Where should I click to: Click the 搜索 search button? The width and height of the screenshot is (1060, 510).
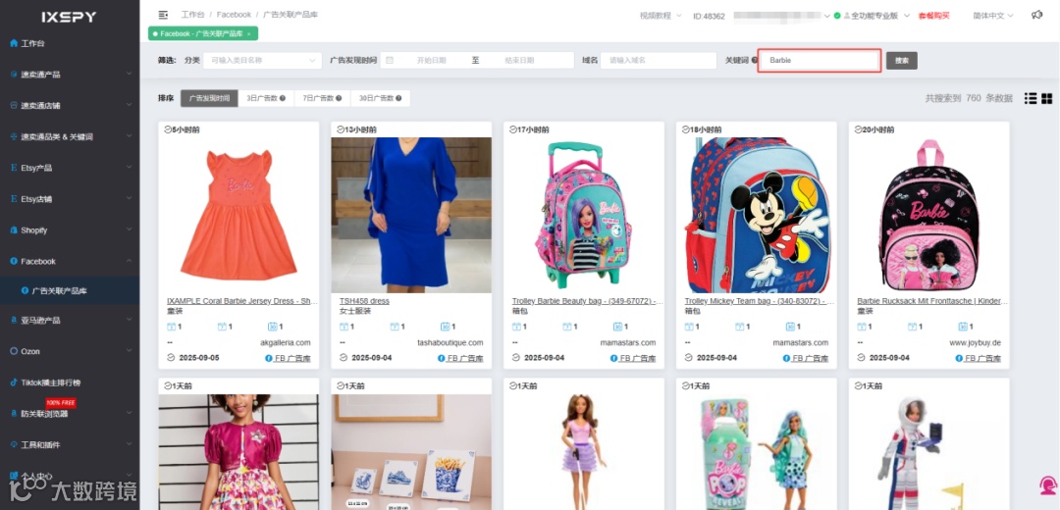click(902, 60)
